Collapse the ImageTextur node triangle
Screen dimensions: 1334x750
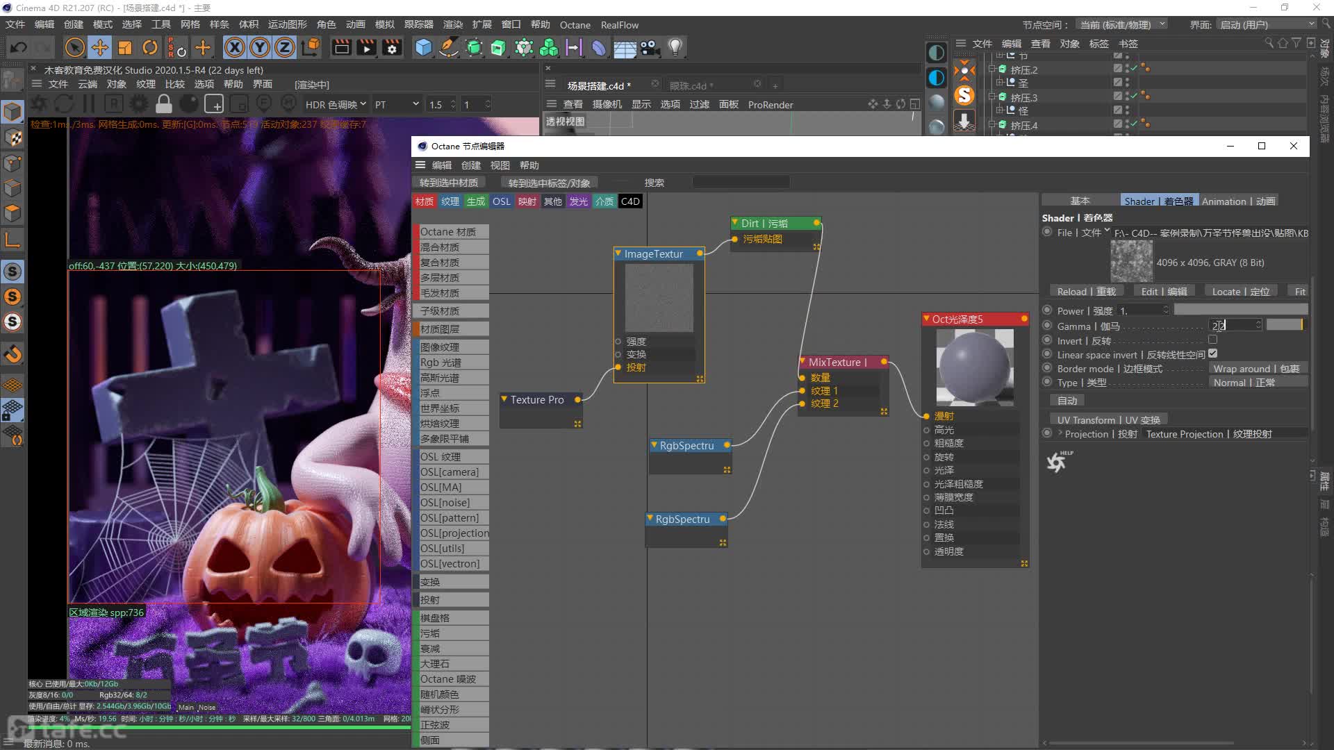coord(618,253)
